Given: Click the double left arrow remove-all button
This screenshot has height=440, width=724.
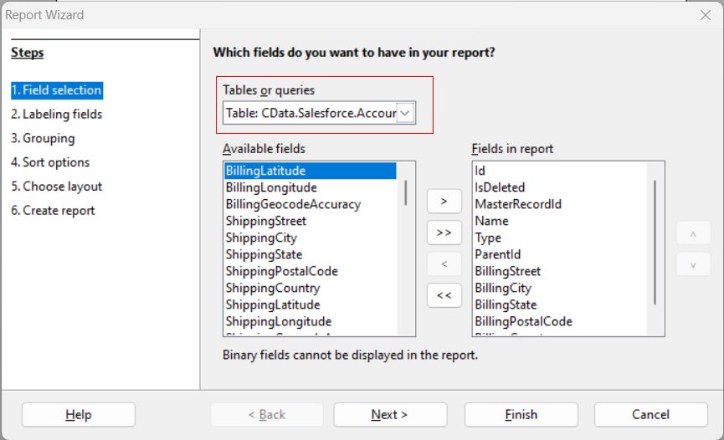Looking at the screenshot, I should click(444, 295).
